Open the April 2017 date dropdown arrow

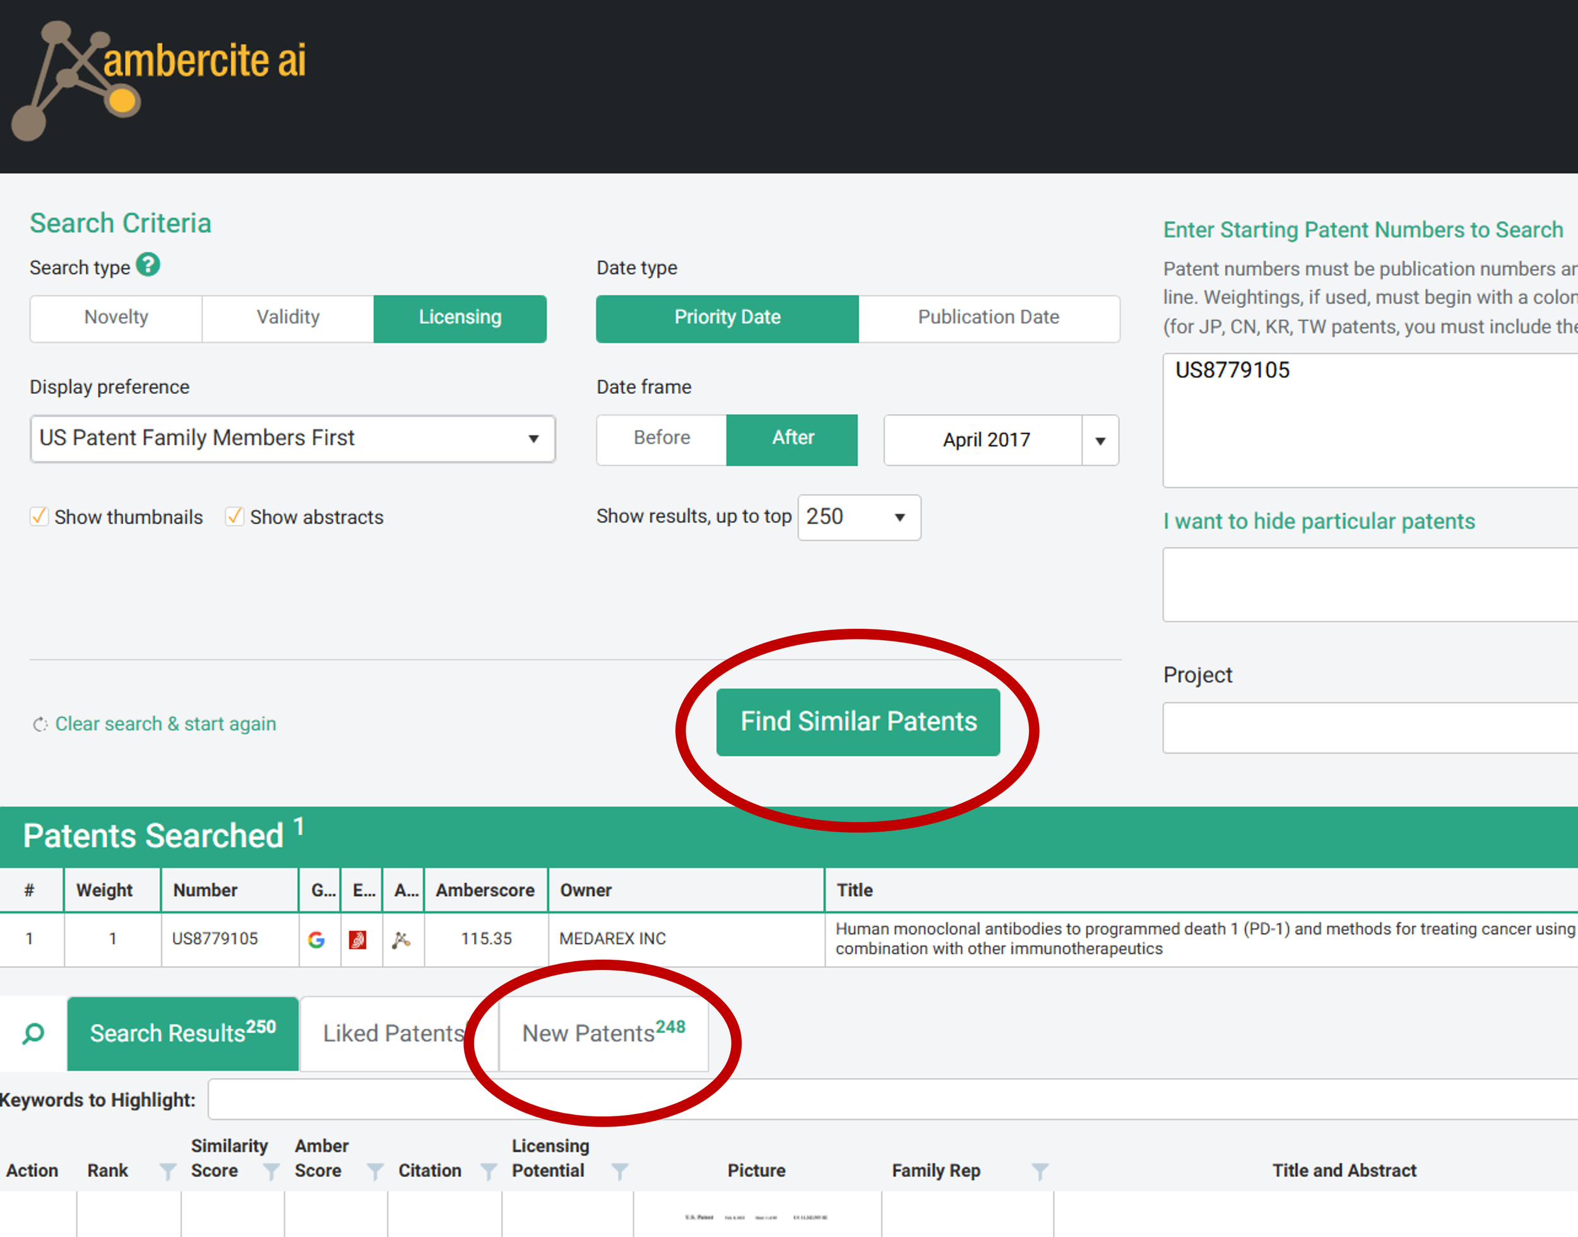(x=1100, y=440)
